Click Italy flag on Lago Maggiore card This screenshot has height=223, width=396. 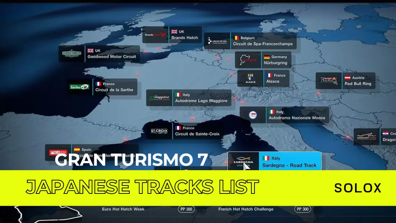pos(178,94)
